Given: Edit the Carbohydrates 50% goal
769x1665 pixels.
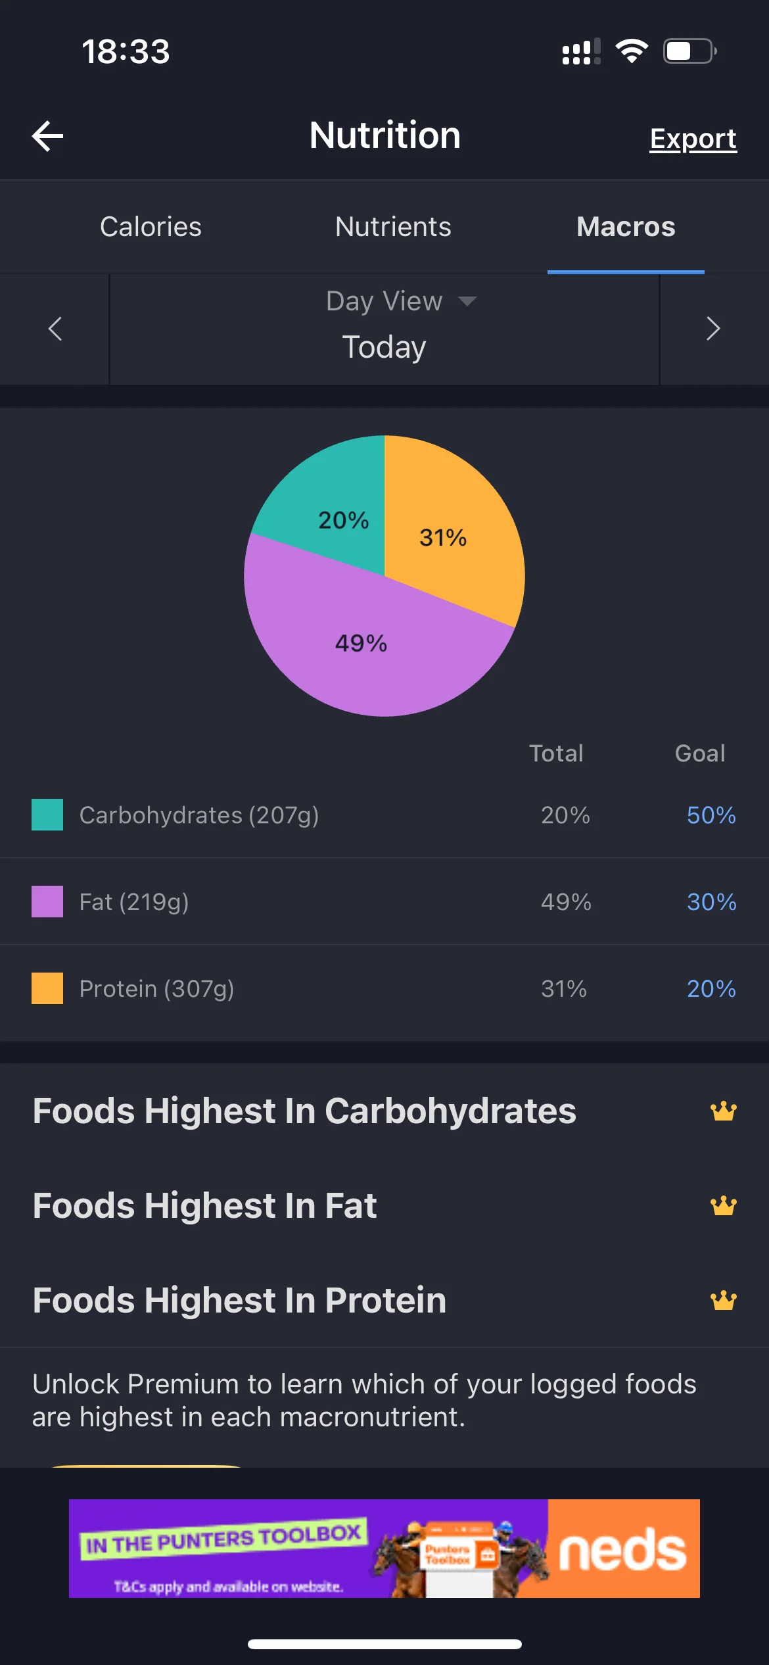Looking at the screenshot, I should [x=711, y=815].
